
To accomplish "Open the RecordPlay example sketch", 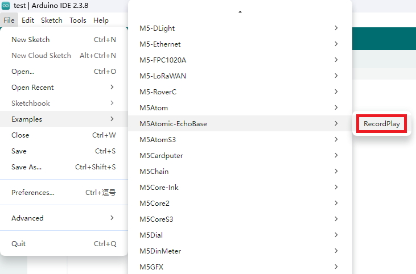I will (x=381, y=124).
